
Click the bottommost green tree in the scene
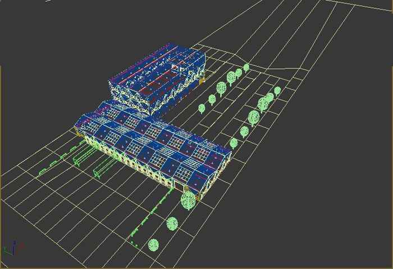pyautogui.click(x=153, y=245)
